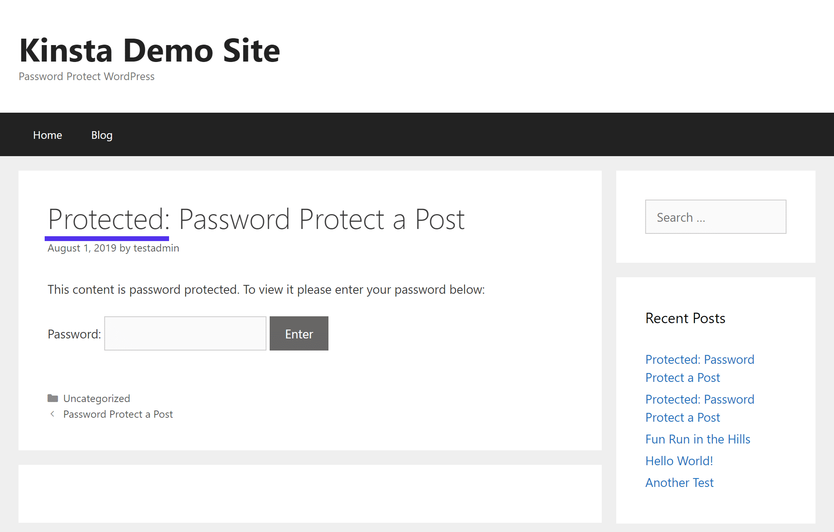Image resolution: width=834 pixels, height=532 pixels.
Task: Click the testadmin author link
Action: coord(157,247)
